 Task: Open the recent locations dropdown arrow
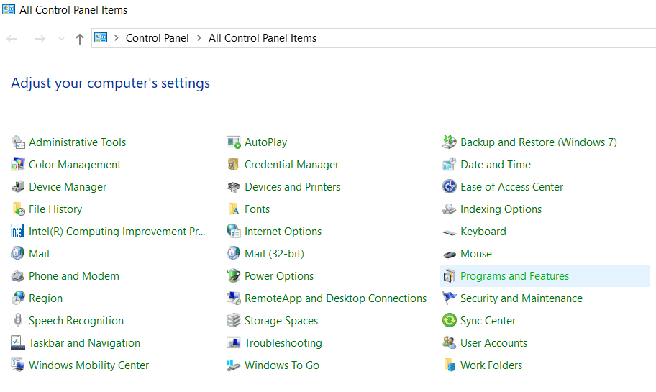[61, 38]
